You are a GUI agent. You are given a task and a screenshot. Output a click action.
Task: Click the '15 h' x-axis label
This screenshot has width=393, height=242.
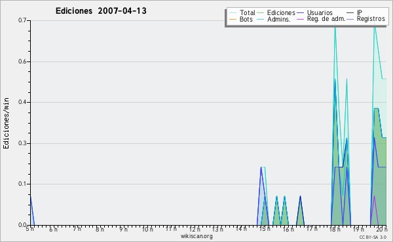click(x=265, y=229)
